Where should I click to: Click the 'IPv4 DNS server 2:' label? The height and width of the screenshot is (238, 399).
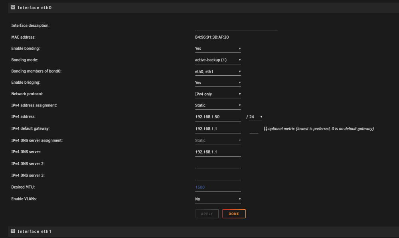[28, 164]
